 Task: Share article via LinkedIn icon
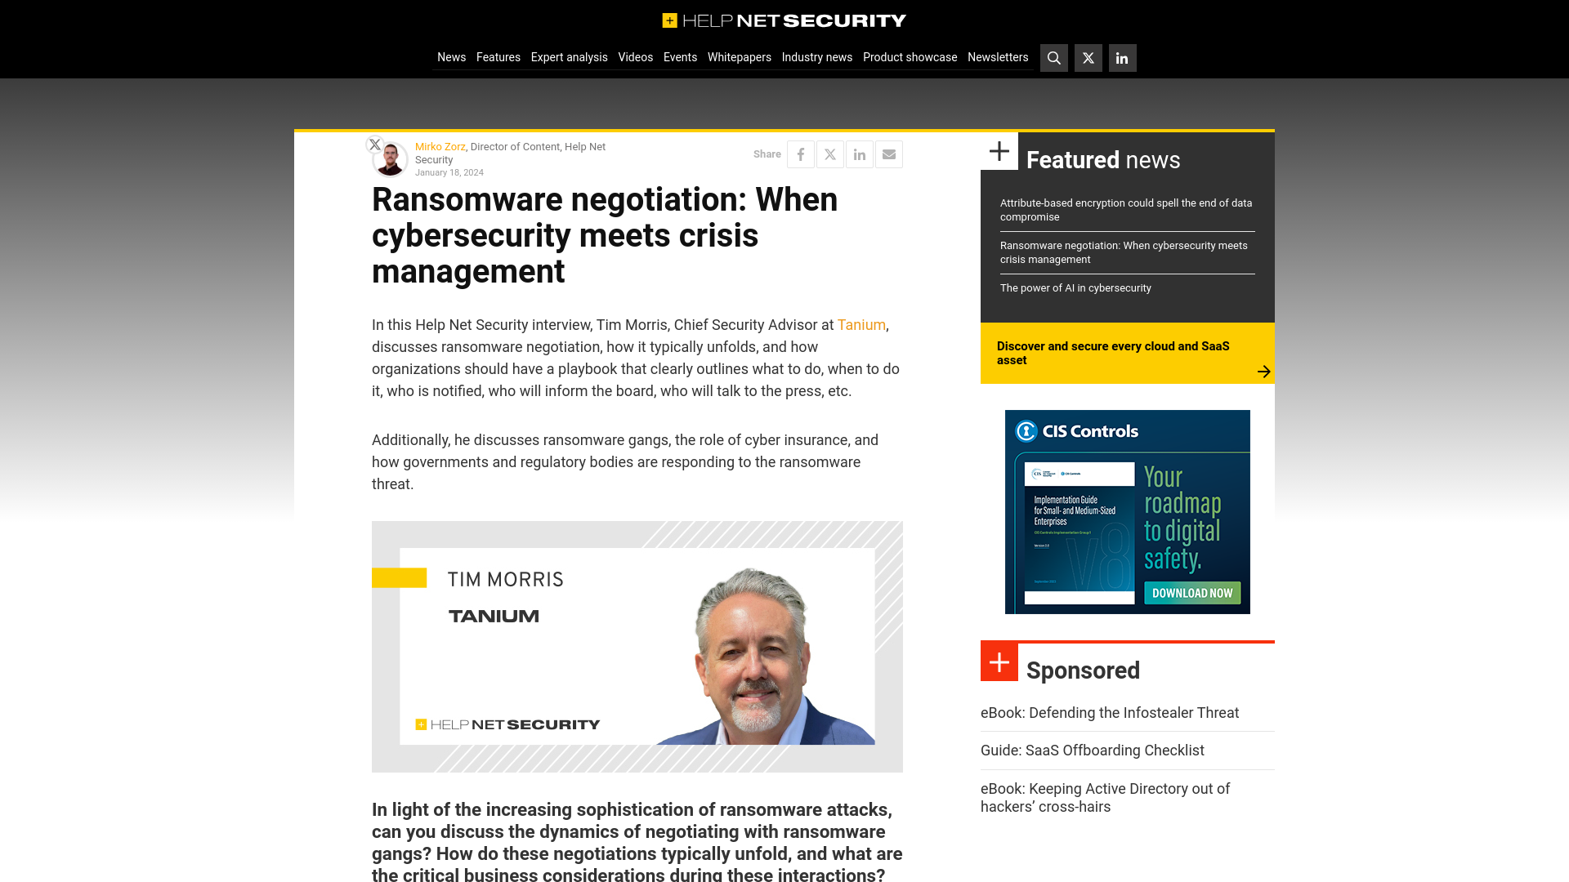[860, 153]
